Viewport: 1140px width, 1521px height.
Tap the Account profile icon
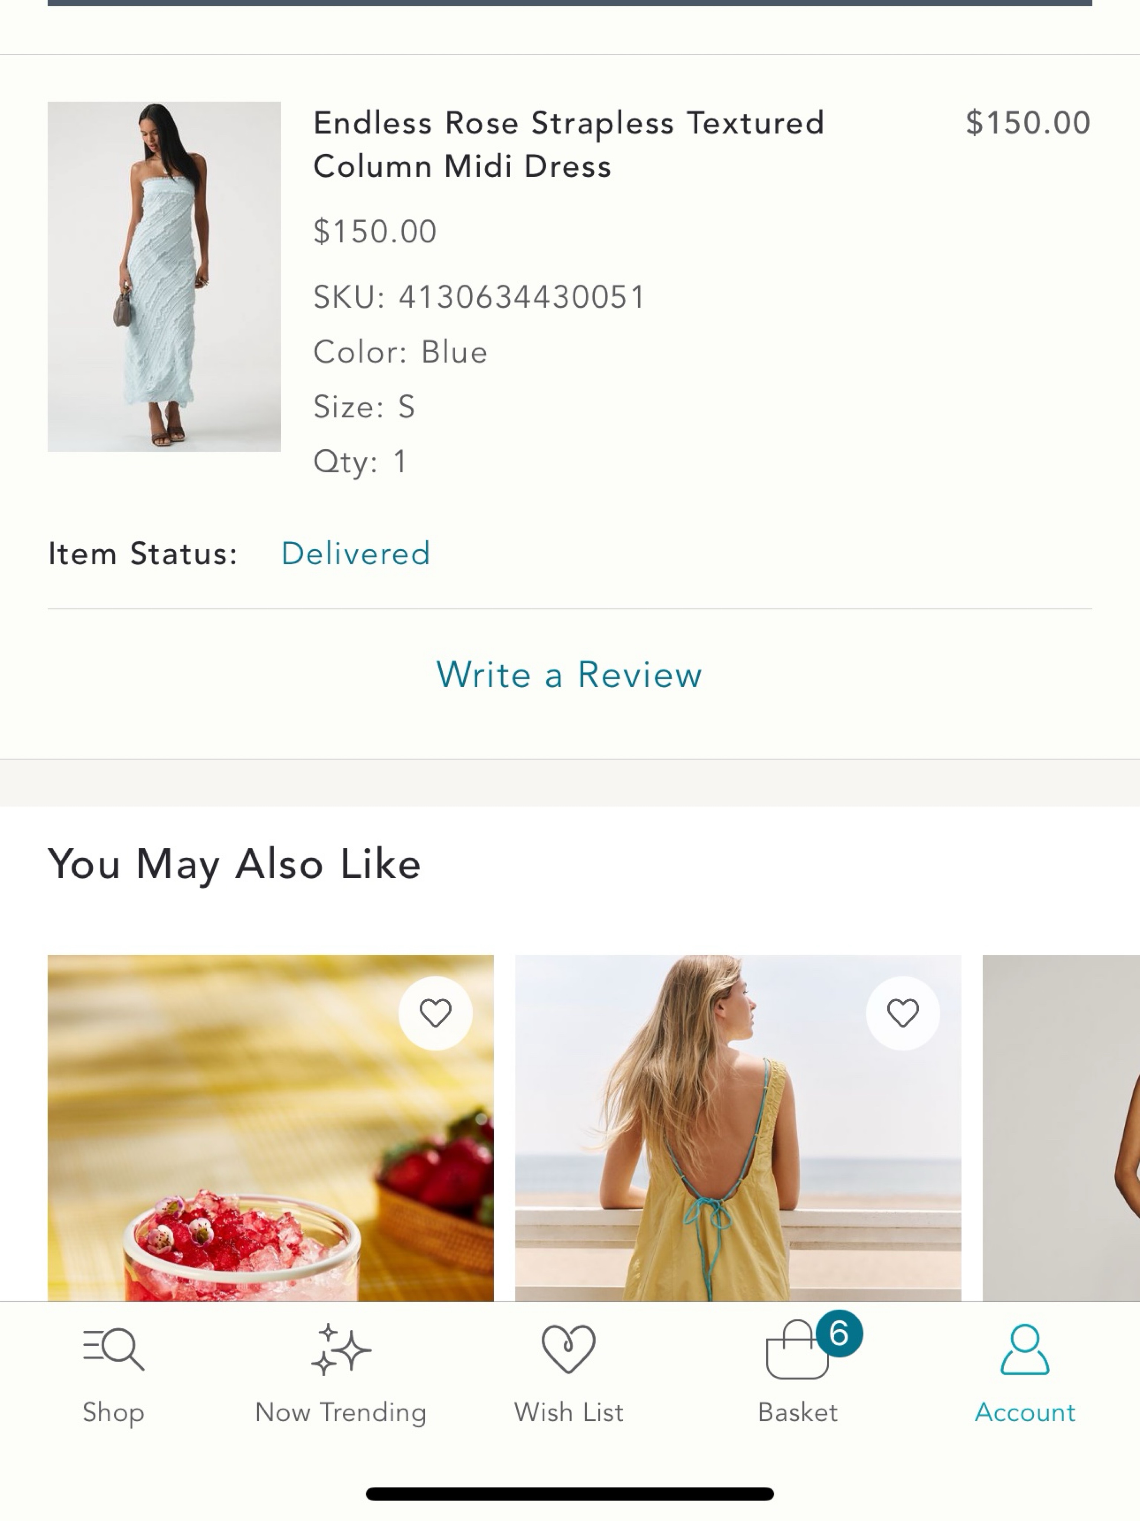(1025, 1349)
